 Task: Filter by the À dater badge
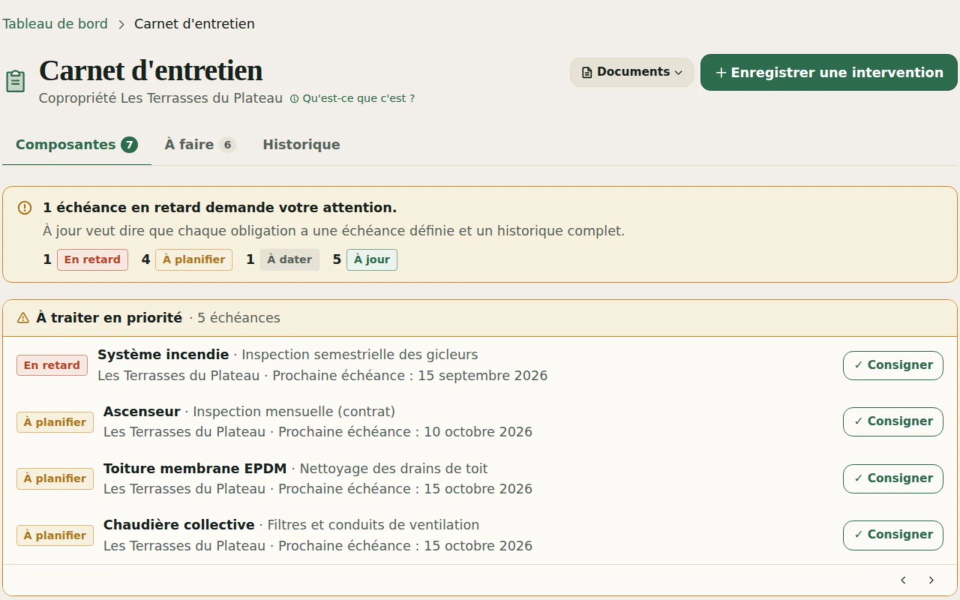(289, 259)
